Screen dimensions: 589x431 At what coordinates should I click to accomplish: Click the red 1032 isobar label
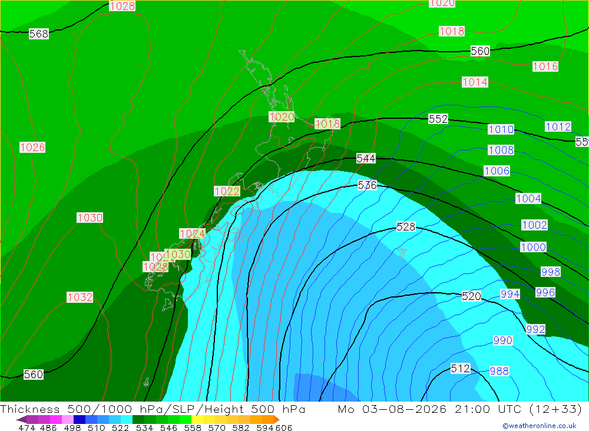80,298
